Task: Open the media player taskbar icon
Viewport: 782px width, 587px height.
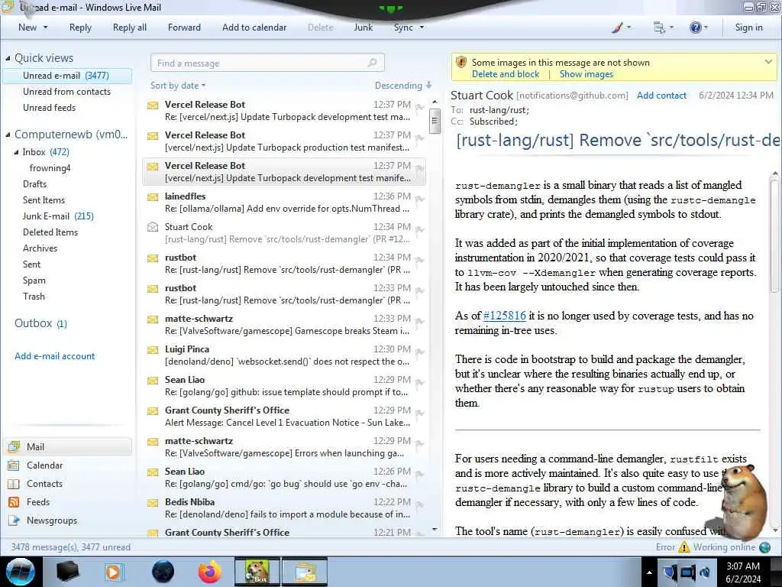Action: [x=114, y=572]
